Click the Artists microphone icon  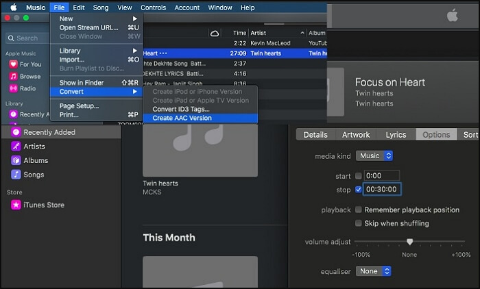16,146
